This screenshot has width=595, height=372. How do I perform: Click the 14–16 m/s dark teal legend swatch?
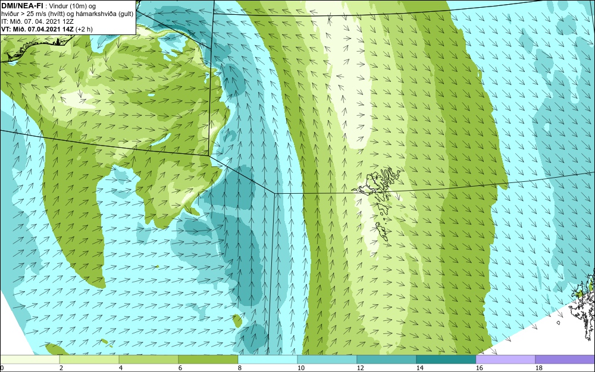click(x=446, y=360)
